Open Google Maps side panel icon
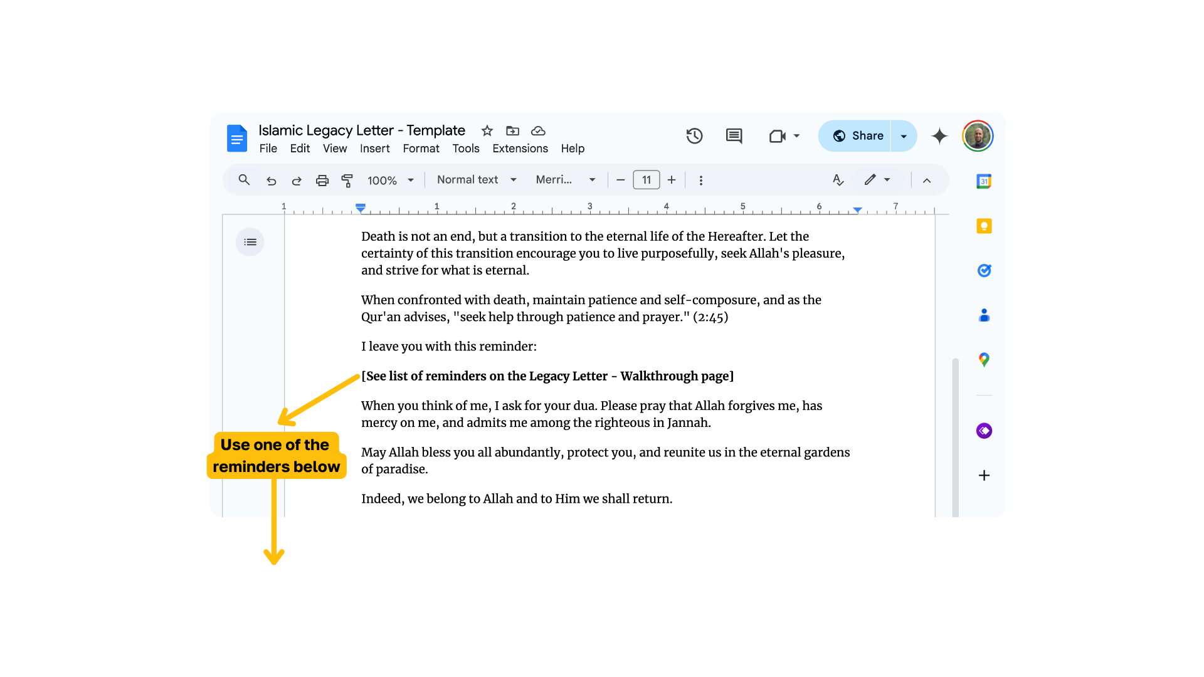The height and width of the screenshot is (677, 1204). pos(984,360)
